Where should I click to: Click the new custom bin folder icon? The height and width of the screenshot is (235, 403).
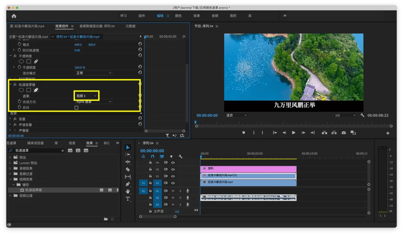[x=106, y=219]
